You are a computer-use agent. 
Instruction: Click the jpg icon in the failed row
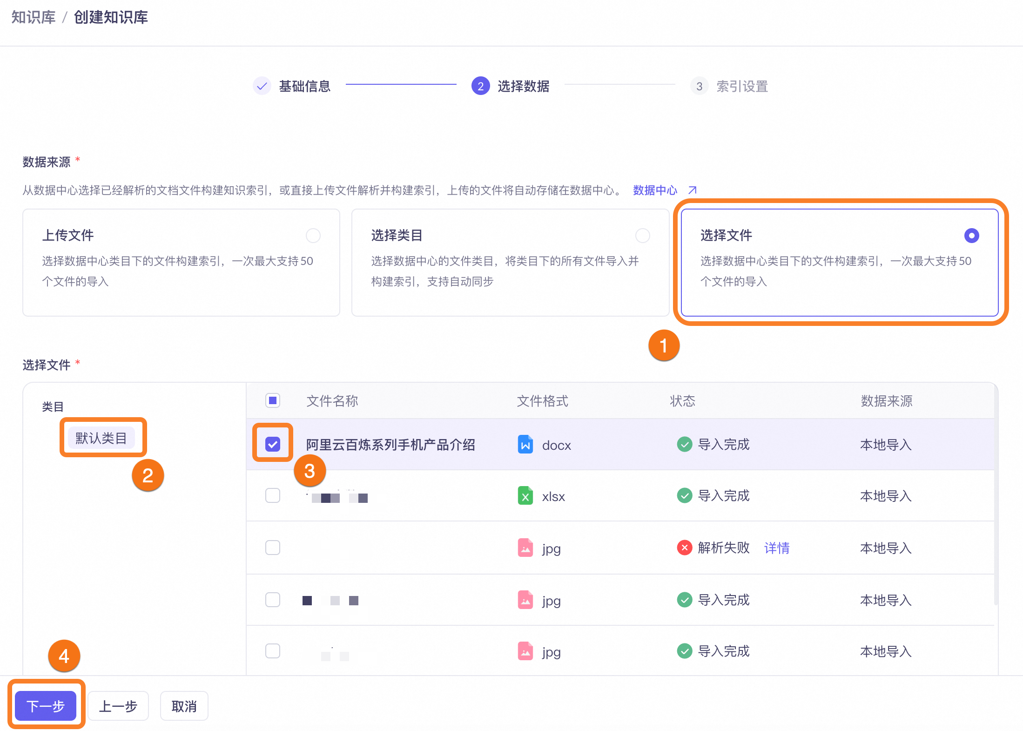[x=525, y=548]
